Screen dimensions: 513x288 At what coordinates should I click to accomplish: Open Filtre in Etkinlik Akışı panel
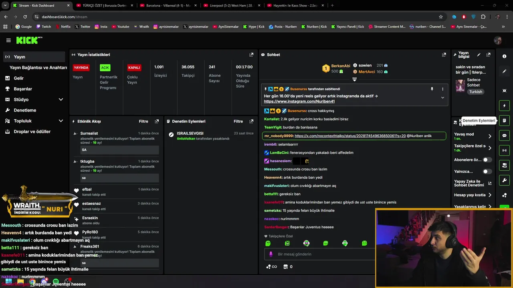[143, 121]
